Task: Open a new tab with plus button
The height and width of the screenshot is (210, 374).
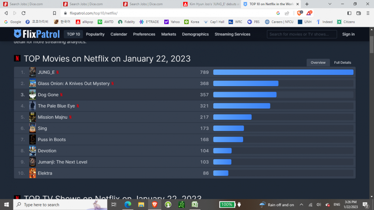Action: 307,4
